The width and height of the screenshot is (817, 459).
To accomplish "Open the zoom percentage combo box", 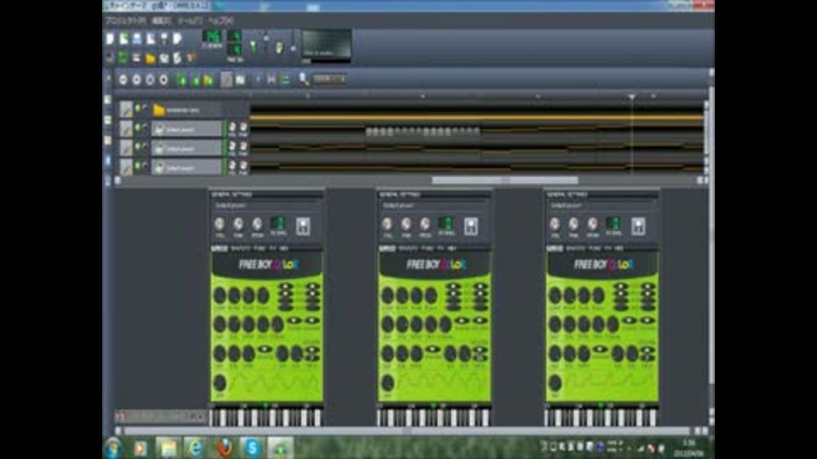I will coord(330,78).
